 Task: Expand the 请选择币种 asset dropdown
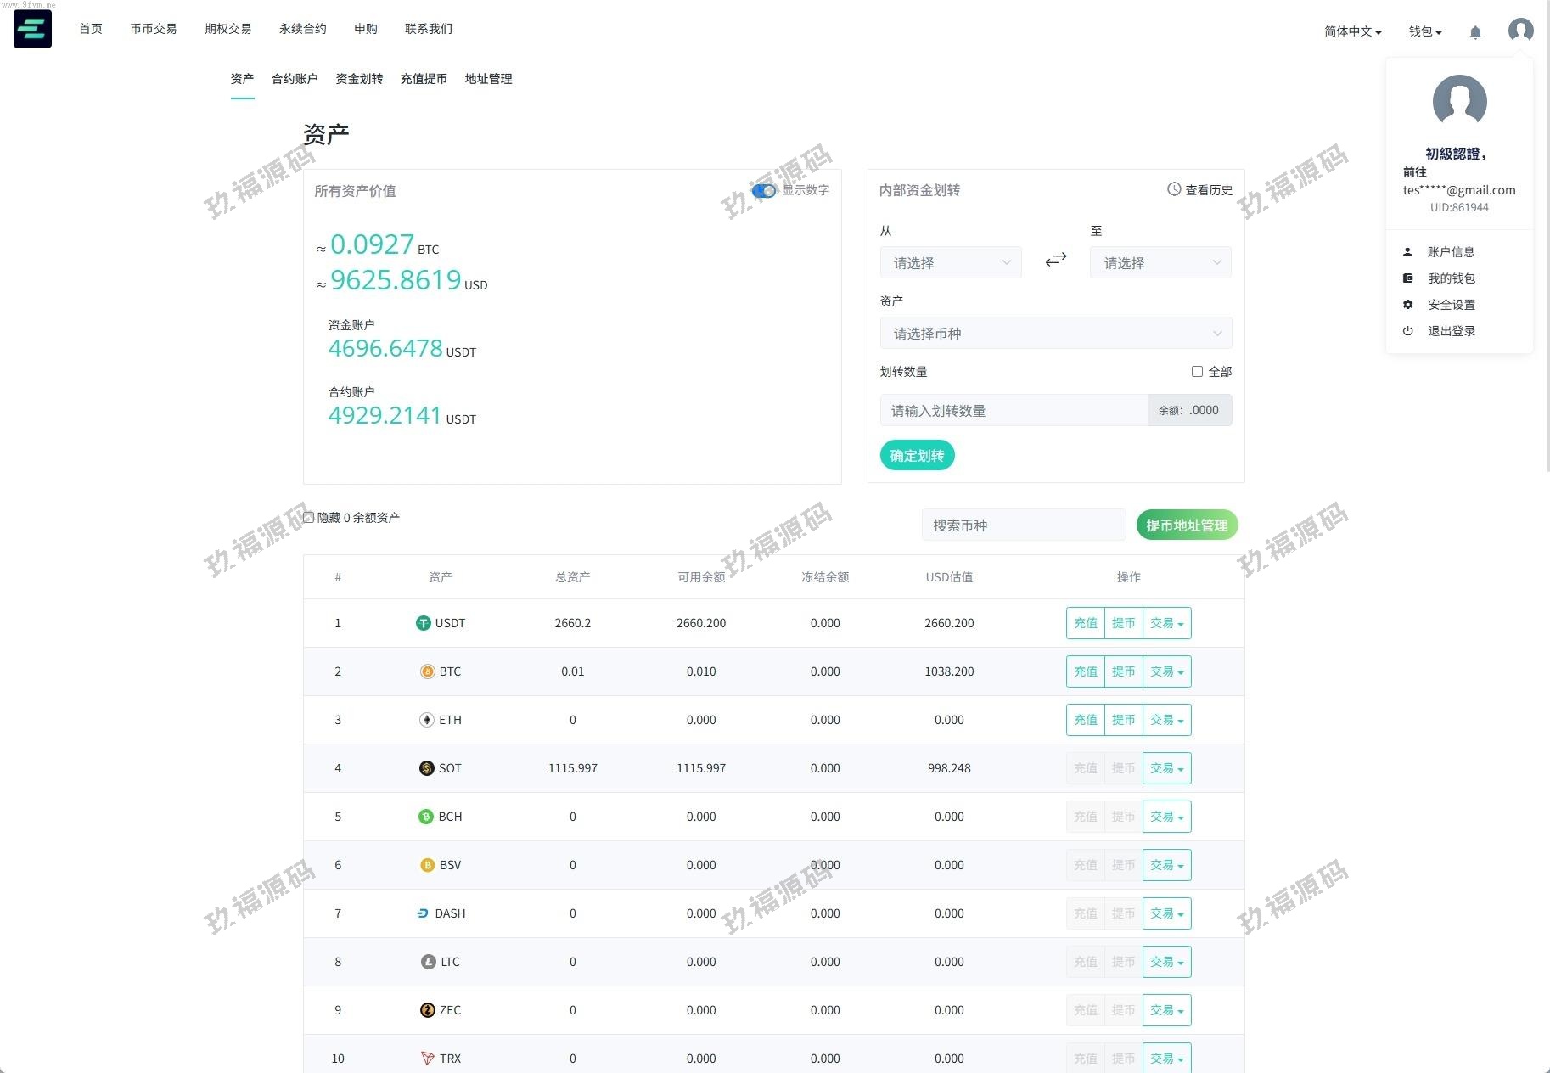click(1055, 334)
